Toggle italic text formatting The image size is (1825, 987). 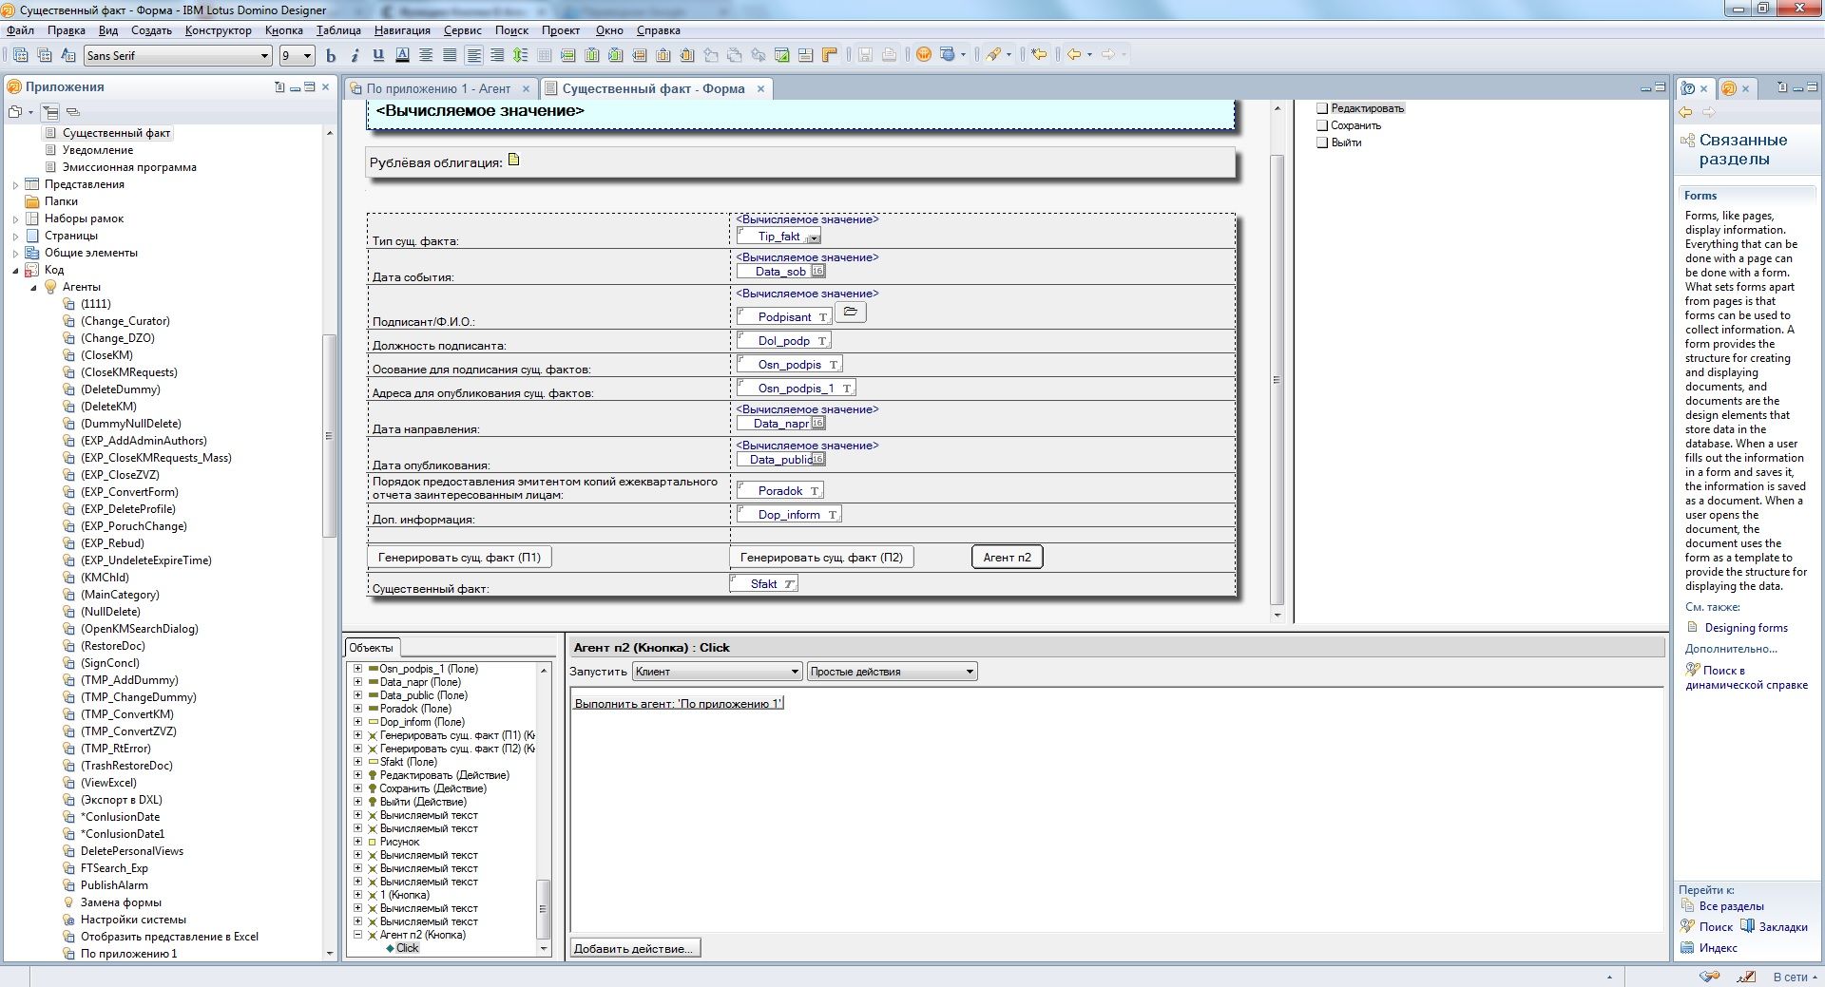click(355, 56)
